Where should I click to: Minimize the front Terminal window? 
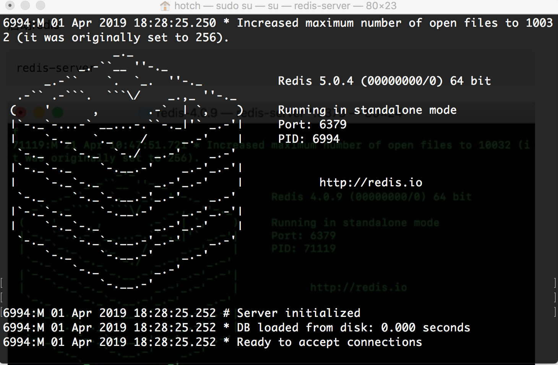tap(25, 5)
